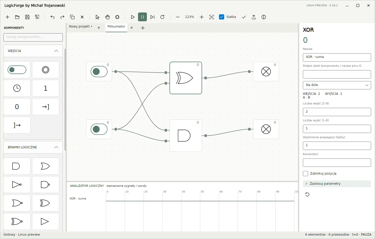Viewport: 375px width, 239px height.
Task: Toggle the upper input switch on canvas
Action: tap(99, 72)
